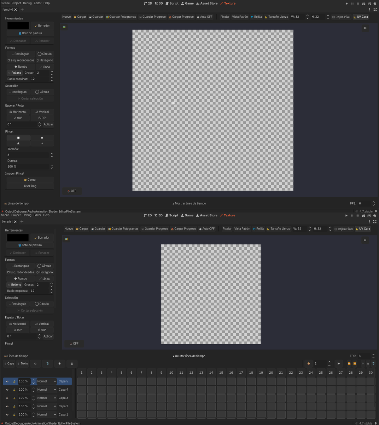Image resolution: width=379 pixels, height=425 pixels.
Task: Open blend mode dropdown for Capa 3
Action: pyautogui.click(x=47, y=398)
